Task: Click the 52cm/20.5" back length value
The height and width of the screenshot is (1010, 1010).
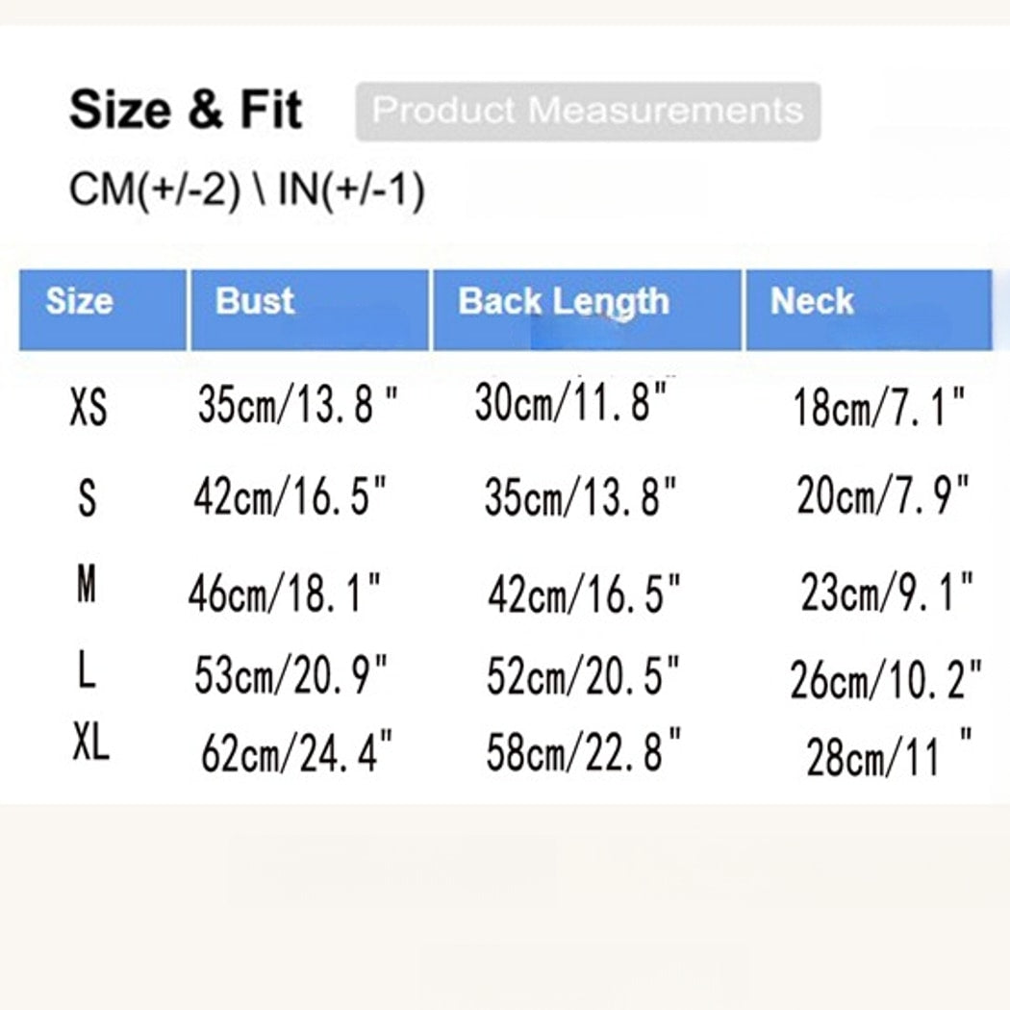Action: 584,675
